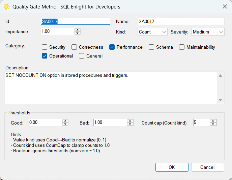Confirm the dialog with OK
Viewport: 232px width, 180px height.
[172, 167]
